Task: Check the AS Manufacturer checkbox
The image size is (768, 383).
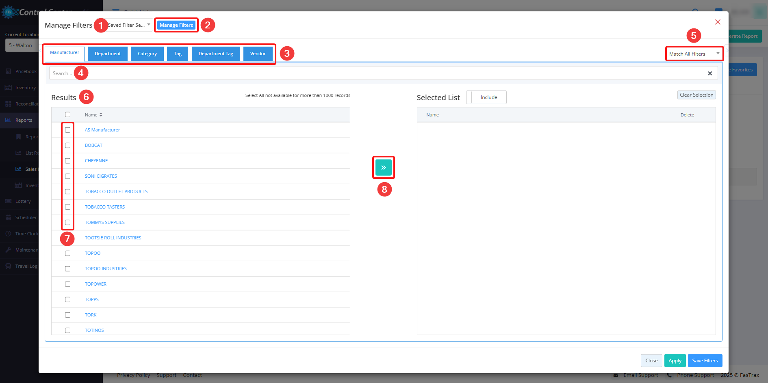Action: (68, 130)
